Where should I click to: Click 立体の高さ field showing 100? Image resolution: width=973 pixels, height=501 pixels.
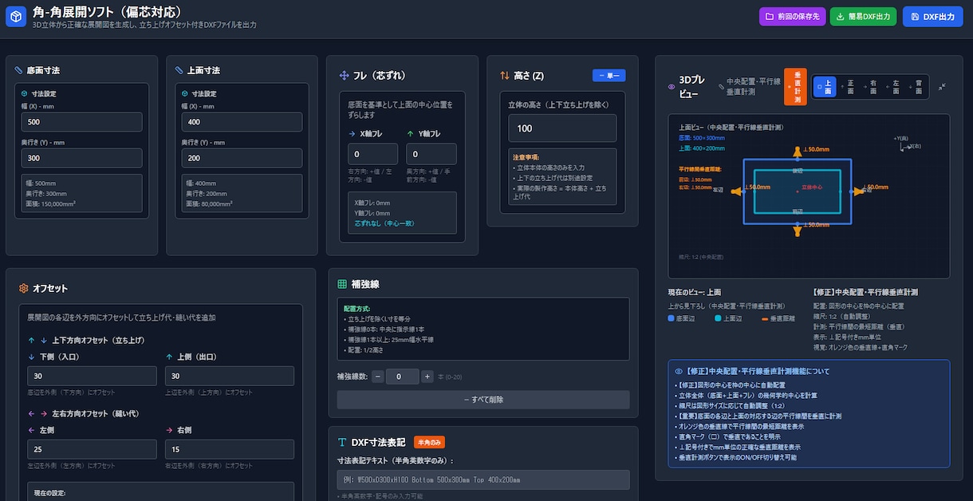562,128
